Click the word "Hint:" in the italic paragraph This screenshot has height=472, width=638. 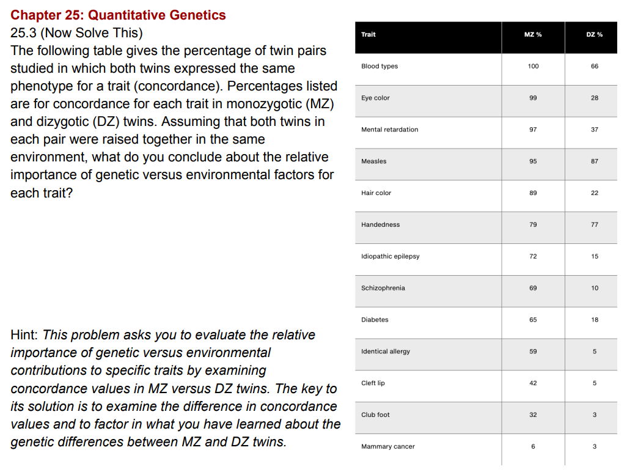coord(25,335)
